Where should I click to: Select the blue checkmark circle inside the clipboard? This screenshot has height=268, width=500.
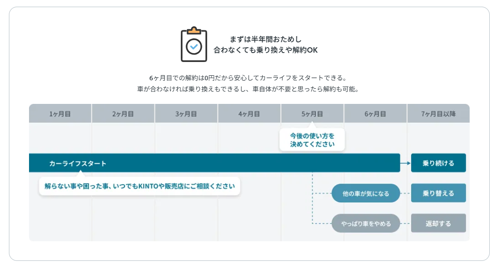194,45
